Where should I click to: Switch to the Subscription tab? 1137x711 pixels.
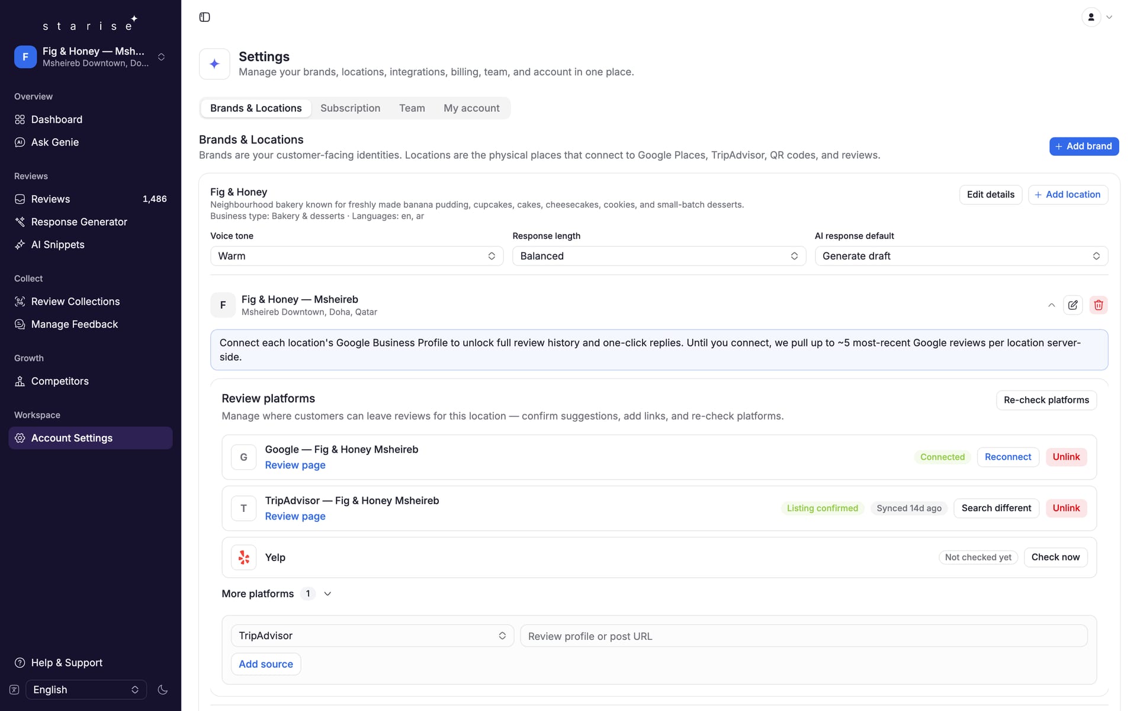tap(350, 108)
